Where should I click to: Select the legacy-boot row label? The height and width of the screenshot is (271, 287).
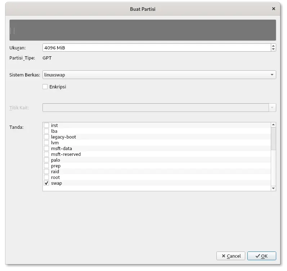click(x=63, y=137)
